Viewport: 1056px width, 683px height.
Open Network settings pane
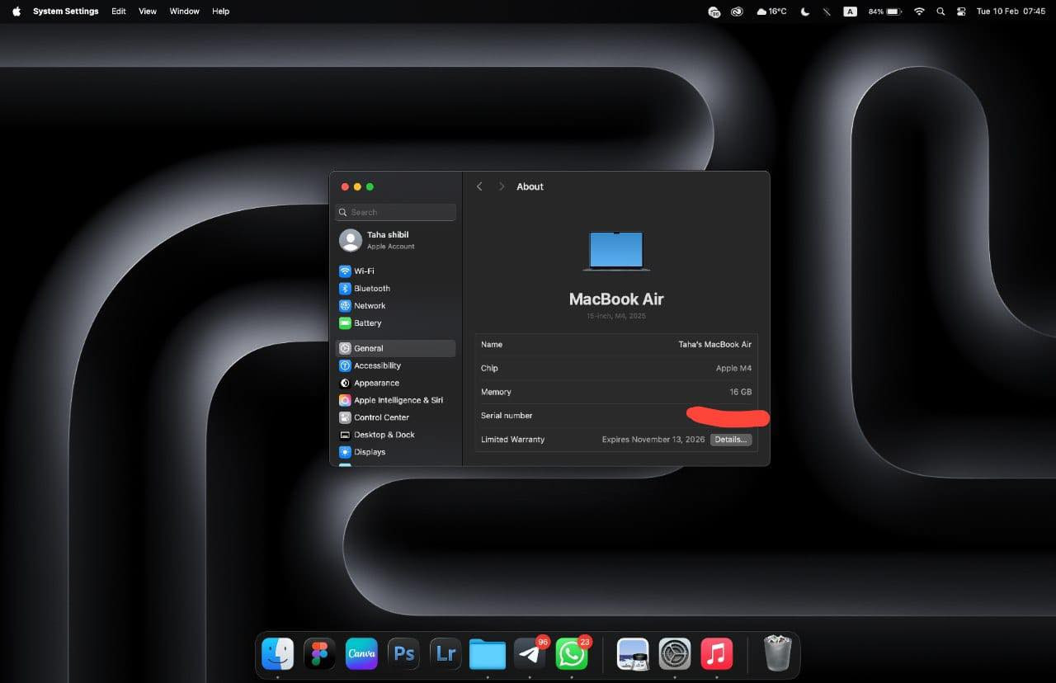[x=370, y=306]
